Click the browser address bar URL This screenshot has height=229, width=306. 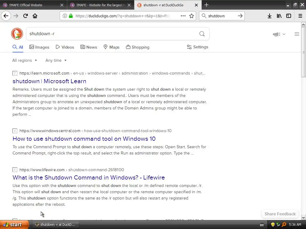point(122,16)
